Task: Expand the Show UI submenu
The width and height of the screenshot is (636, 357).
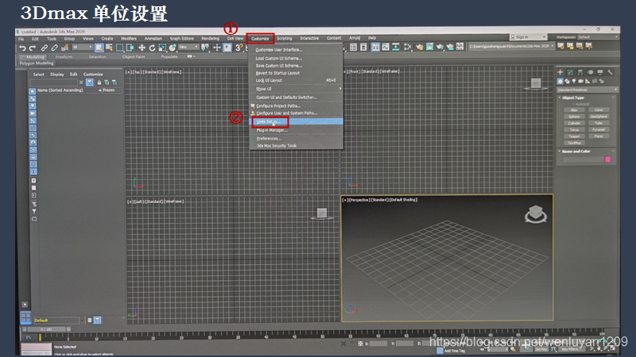Action: pos(297,89)
